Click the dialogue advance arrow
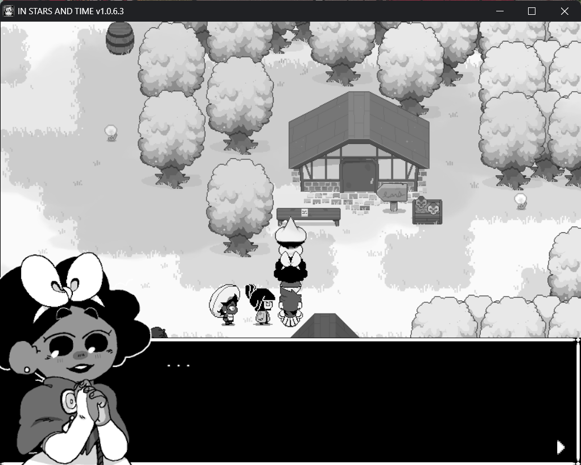 click(x=561, y=447)
